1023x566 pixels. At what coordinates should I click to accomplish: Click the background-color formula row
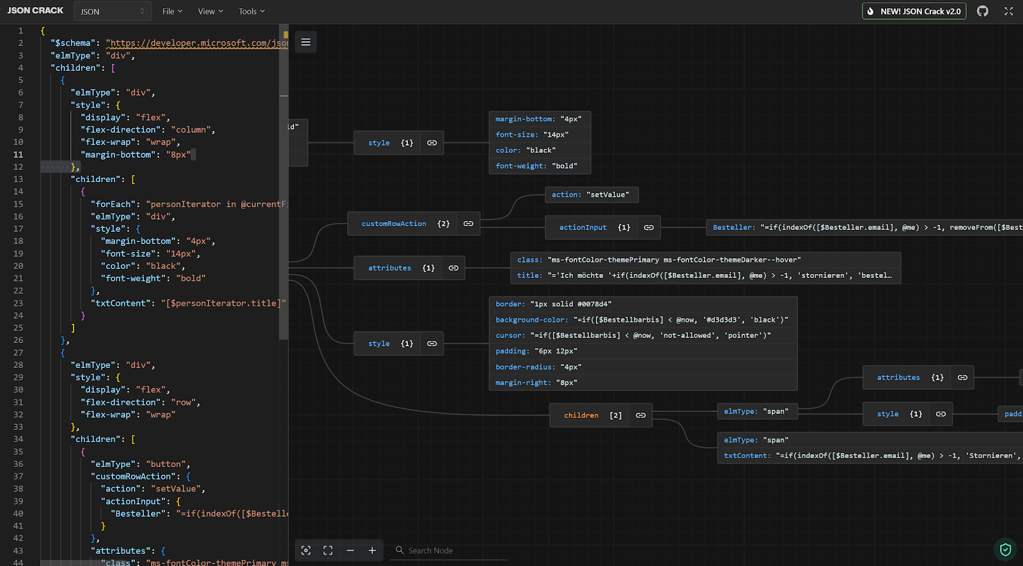643,320
